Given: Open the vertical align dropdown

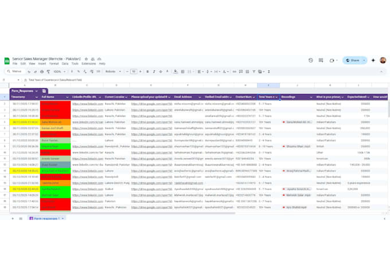Looking at the screenshot, I should [209, 72].
